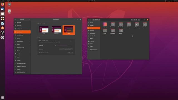The width and height of the screenshot is (178, 100).
Task: Click the search button in Files toolbar
Action: 132,20
